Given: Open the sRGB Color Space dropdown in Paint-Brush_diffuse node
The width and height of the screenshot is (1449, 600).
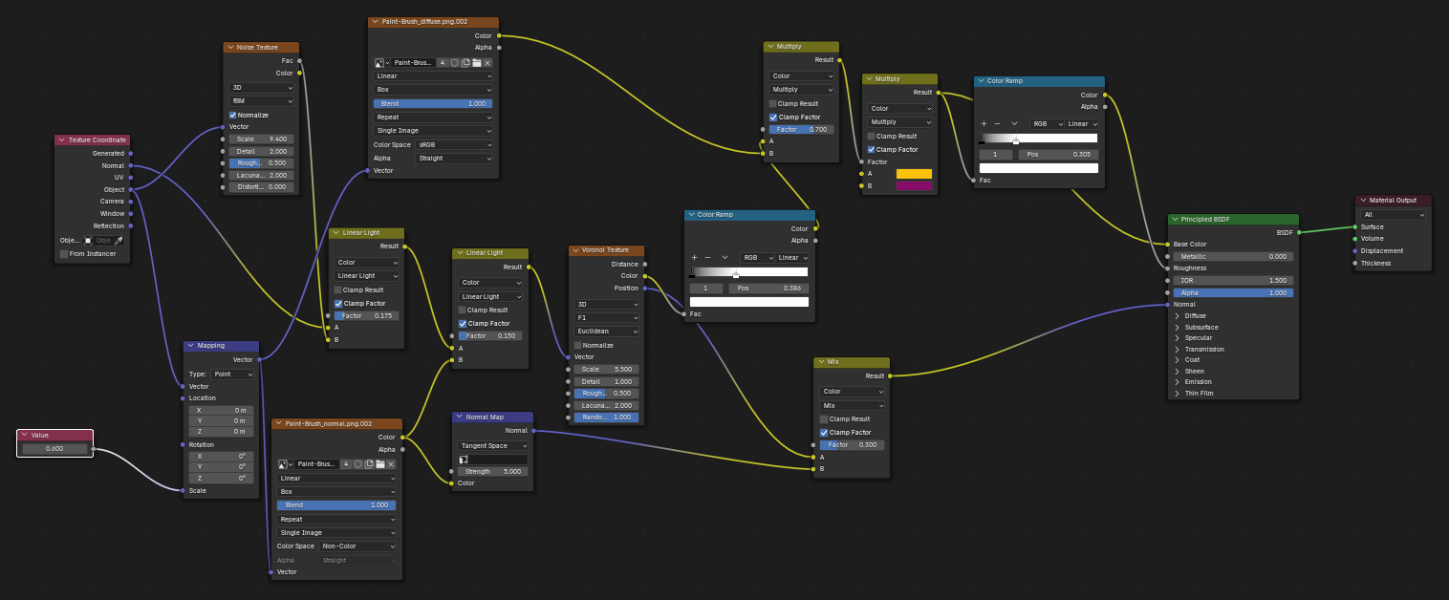Looking at the screenshot, I should [x=454, y=144].
